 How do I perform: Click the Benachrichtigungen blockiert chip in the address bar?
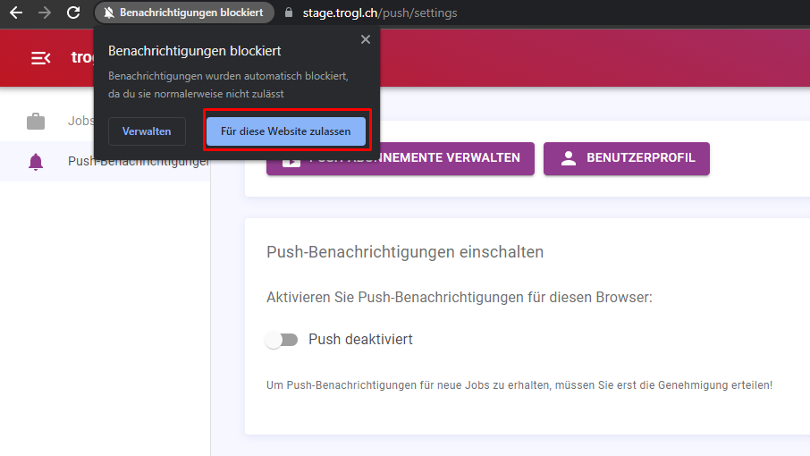click(x=184, y=13)
